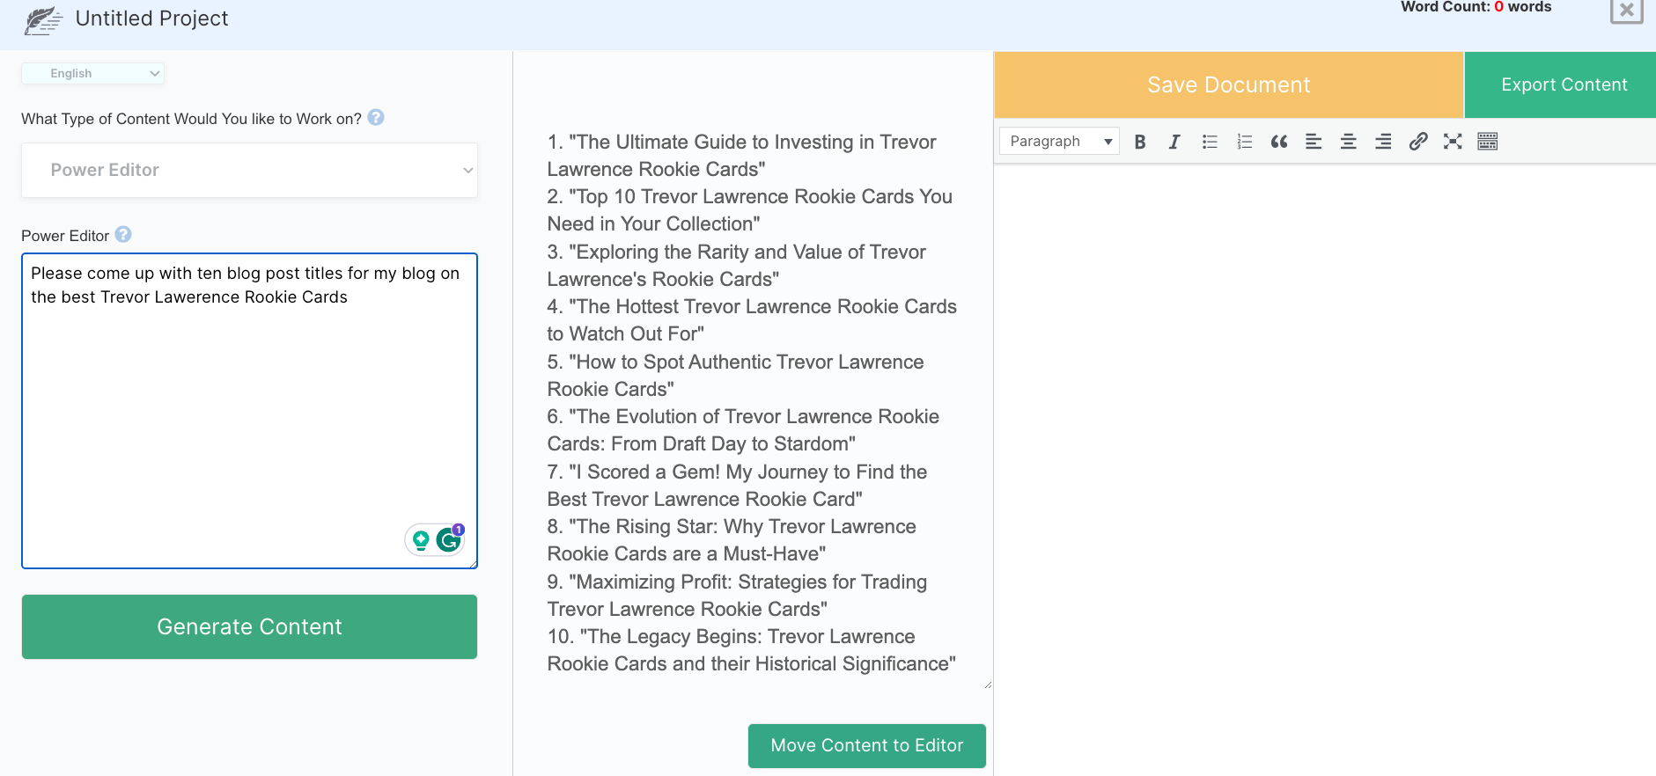Insert a bulleted list
1656x776 pixels.
1210,142
